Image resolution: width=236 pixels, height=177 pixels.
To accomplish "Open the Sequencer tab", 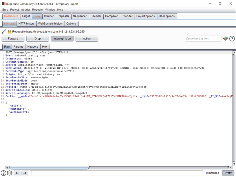I will coord(80,16).
